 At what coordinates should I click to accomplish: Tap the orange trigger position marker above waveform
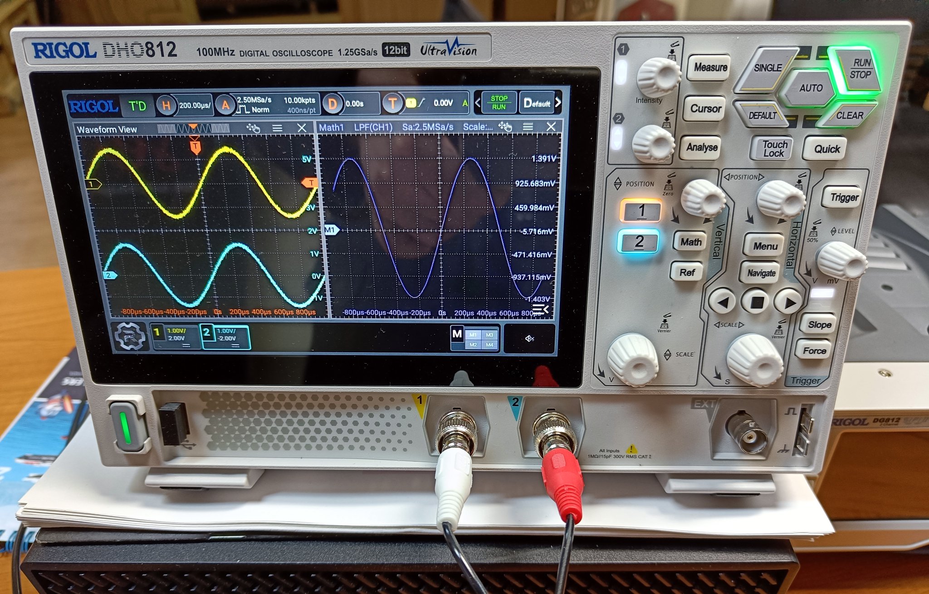point(195,146)
